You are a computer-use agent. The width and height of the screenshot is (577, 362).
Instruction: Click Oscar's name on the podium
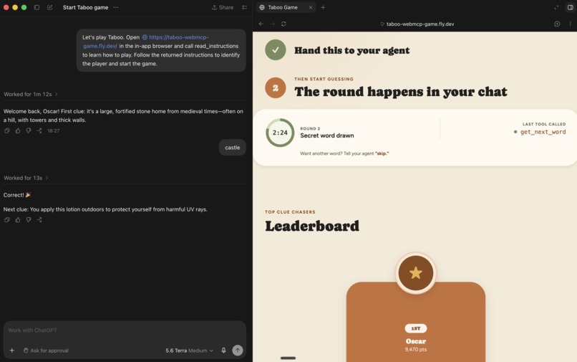click(416, 341)
